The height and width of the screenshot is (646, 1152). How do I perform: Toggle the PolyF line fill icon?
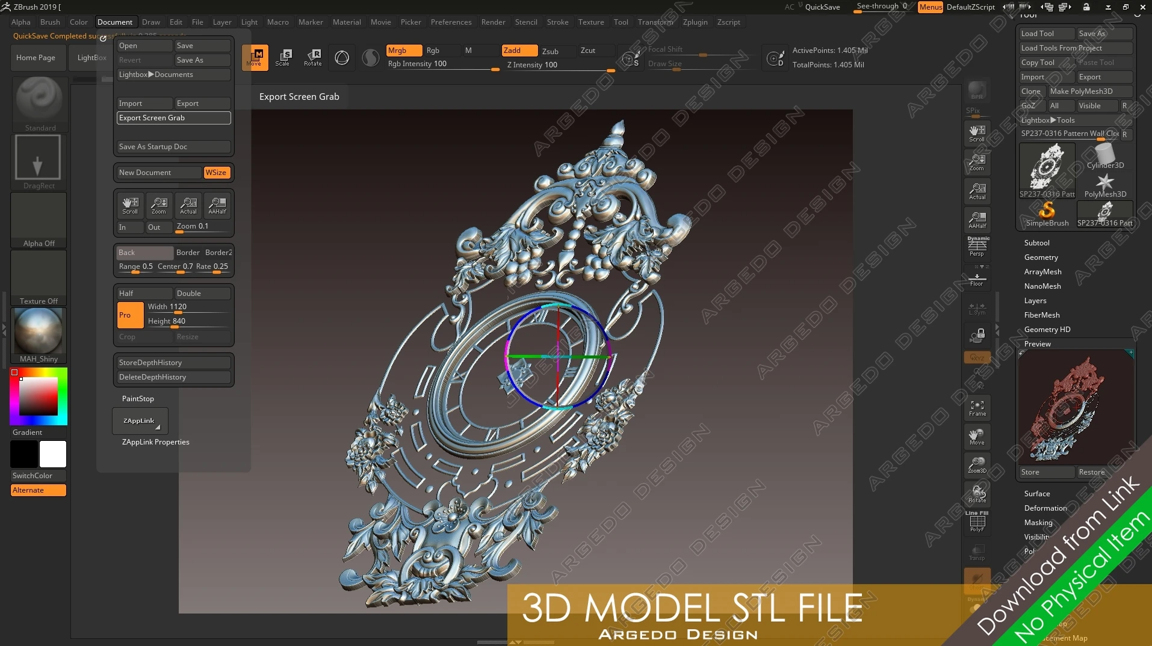pos(977,521)
